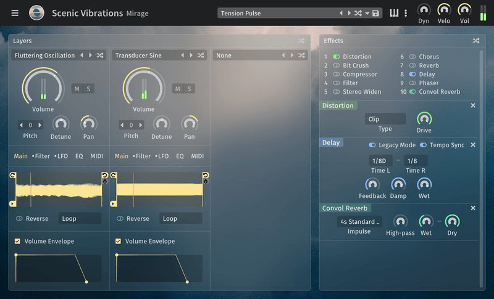This screenshot has width=494, height=299.
Task: Disable the Delay Tempo Sync toggle
Action: pos(424,145)
